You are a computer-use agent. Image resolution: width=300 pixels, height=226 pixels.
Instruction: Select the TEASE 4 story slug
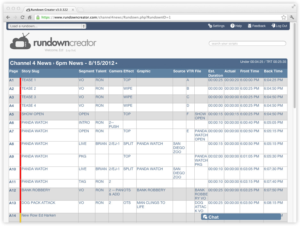[28, 105]
